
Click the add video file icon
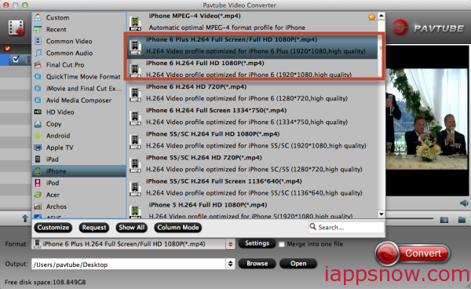coord(16,28)
